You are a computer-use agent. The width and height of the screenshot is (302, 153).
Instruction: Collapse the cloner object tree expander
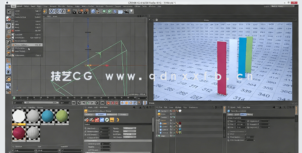coord(157,120)
